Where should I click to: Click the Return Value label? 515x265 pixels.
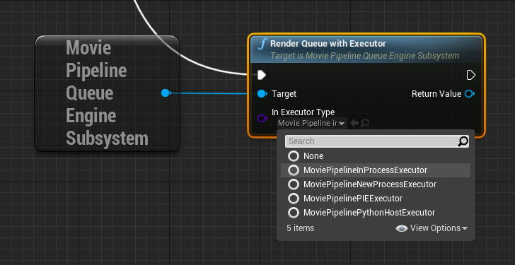click(x=436, y=94)
